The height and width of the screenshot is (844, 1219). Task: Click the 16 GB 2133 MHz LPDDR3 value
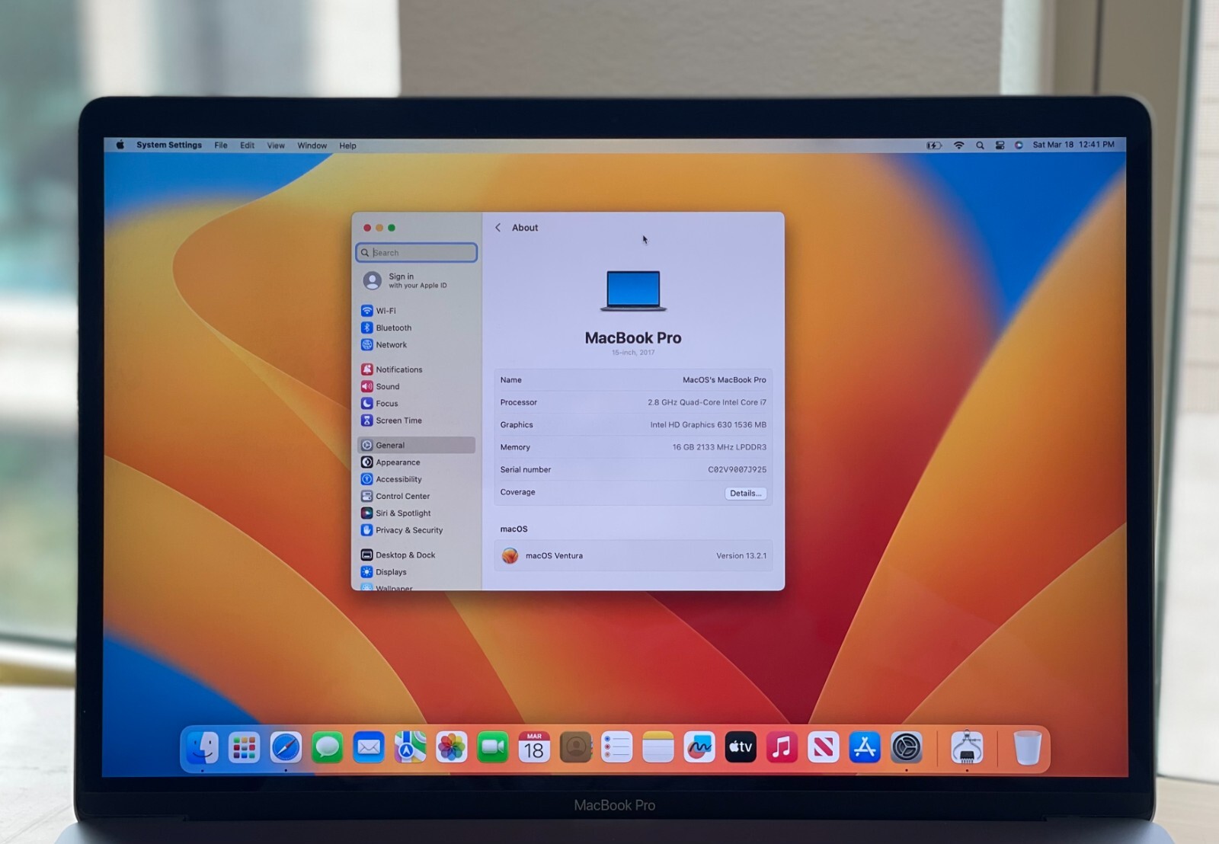pos(719,447)
